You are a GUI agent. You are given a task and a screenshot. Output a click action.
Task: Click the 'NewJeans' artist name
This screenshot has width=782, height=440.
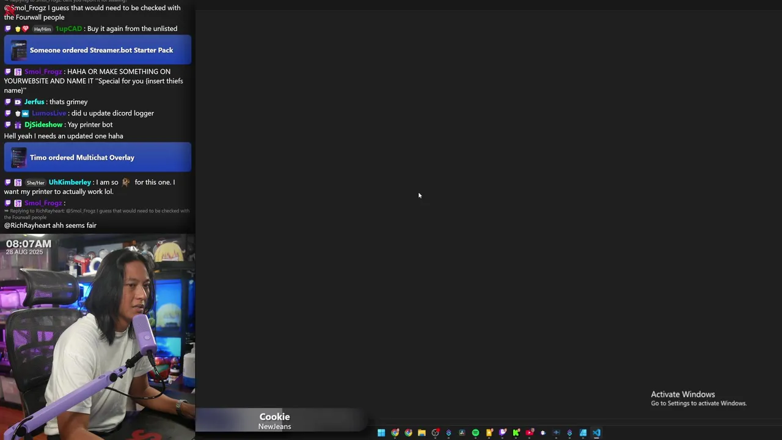pyautogui.click(x=274, y=427)
